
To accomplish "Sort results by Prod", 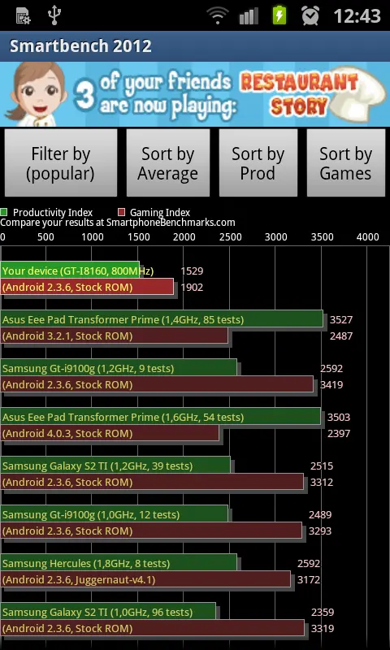I will coord(258,163).
